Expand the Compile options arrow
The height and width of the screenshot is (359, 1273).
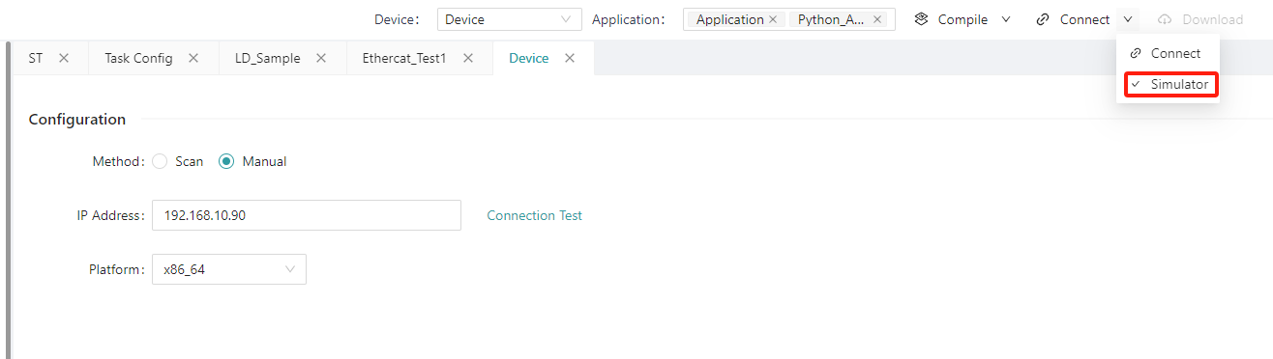[x=1006, y=19]
